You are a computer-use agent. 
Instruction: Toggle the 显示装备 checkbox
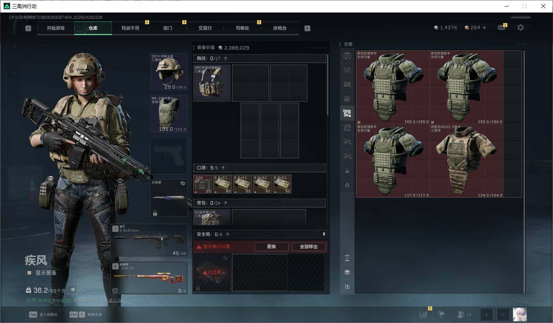tap(29, 273)
